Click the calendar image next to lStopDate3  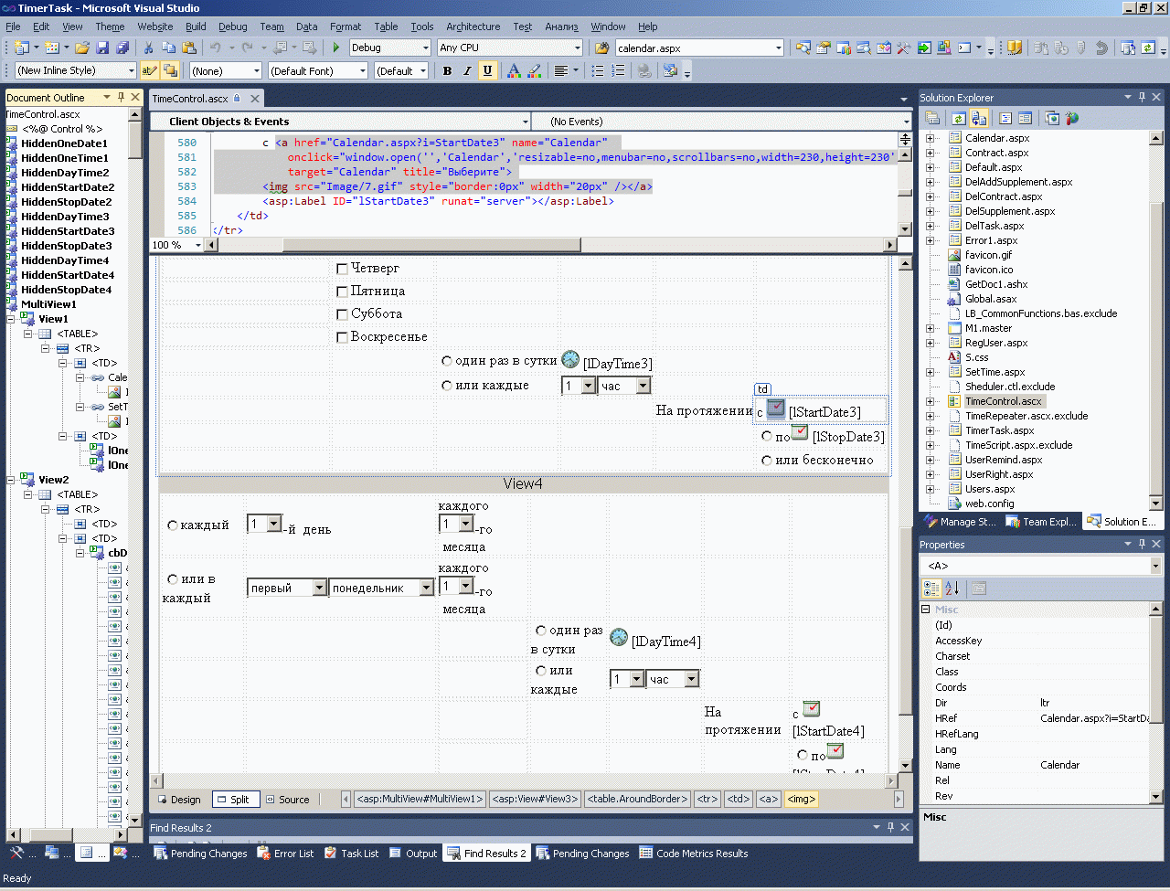[x=800, y=432]
